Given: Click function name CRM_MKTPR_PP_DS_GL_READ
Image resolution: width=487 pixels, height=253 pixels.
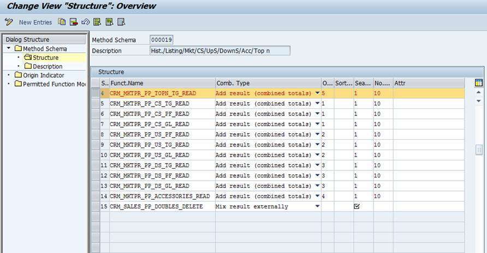Looking at the screenshot, I should tap(150, 186).
